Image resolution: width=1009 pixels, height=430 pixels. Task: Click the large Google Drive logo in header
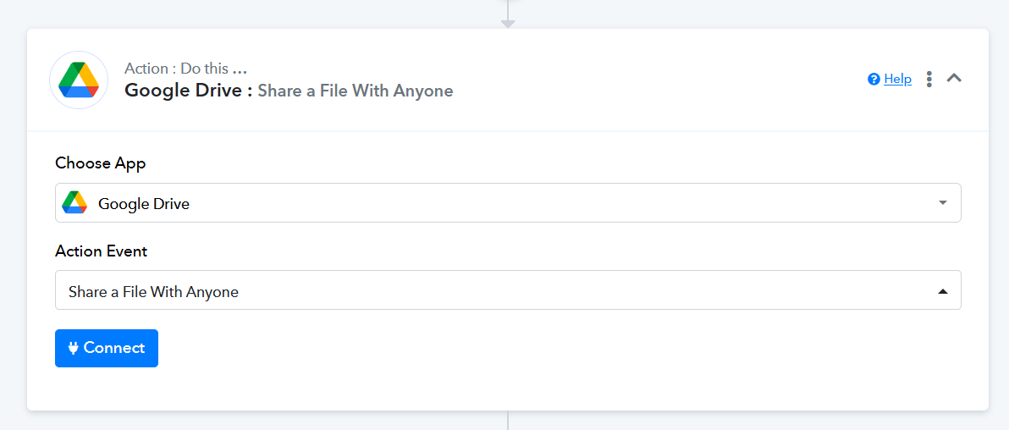79,80
